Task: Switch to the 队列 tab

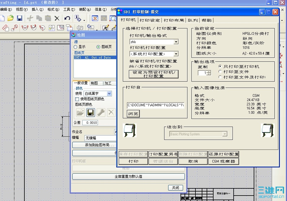Action: pos(193,20)
